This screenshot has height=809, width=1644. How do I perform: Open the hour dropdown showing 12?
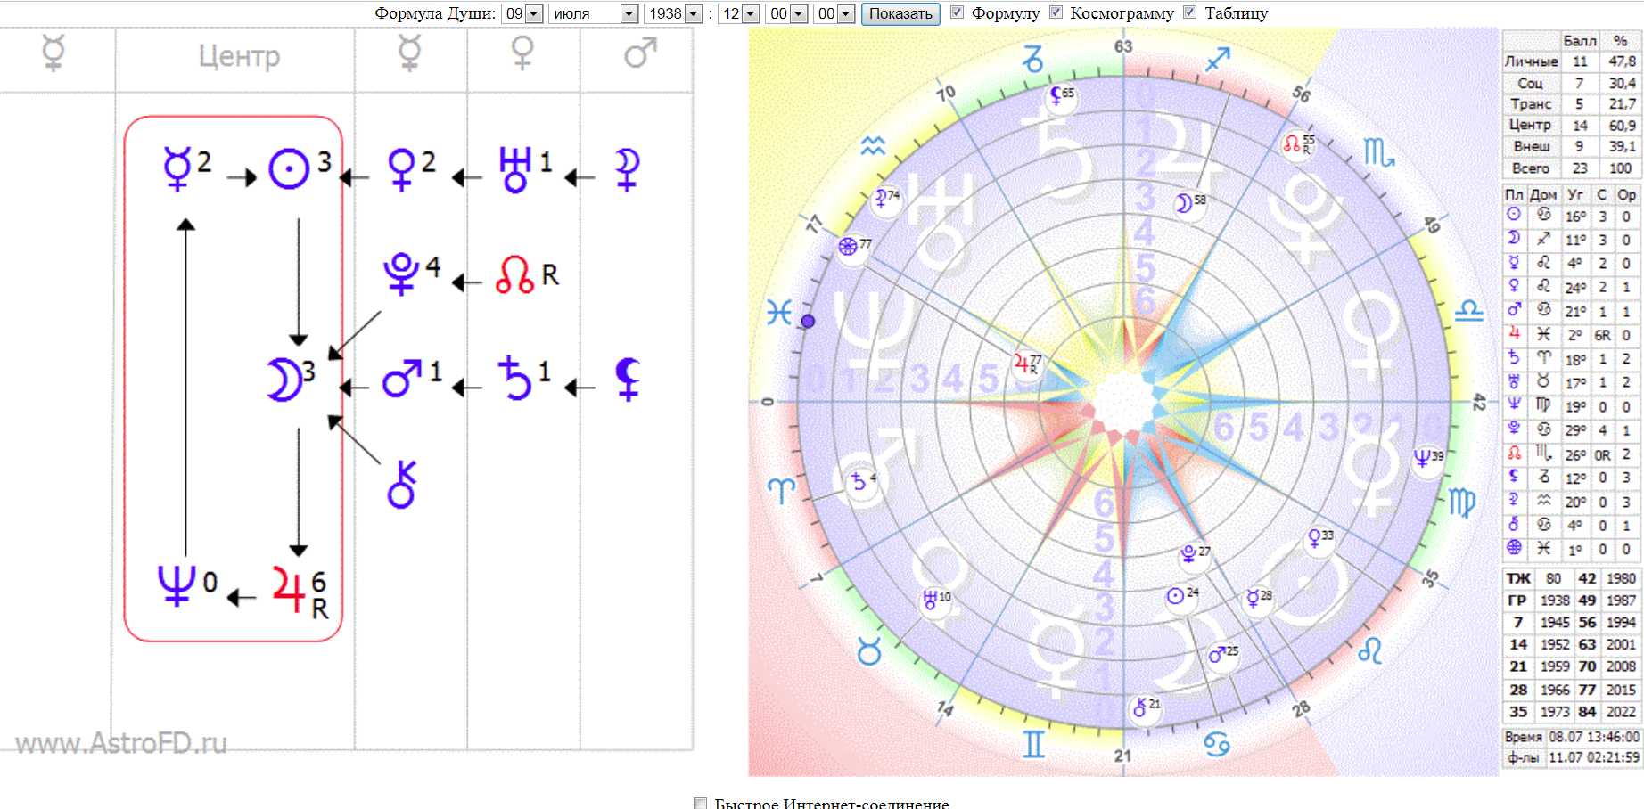point(739,13)
